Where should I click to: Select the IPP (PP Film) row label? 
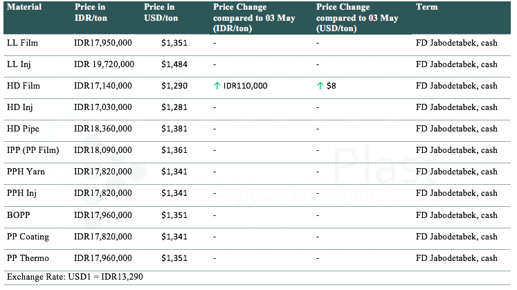coord(33,150)
